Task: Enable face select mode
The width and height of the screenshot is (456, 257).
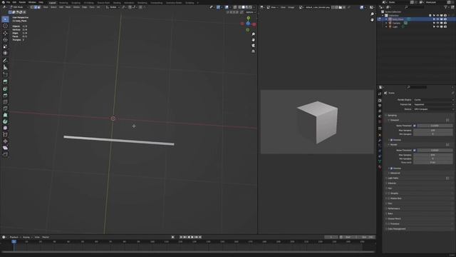Action: click(39, 7)
